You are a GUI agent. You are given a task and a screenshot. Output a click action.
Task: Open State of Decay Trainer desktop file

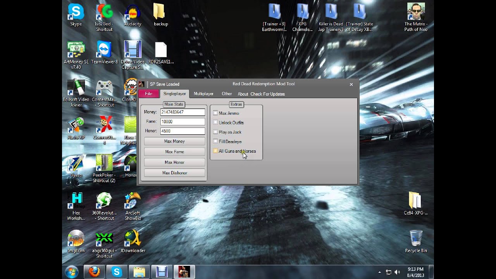[x=359, y=18]
